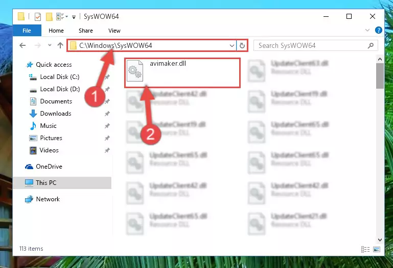393x268 pixels.
Task: Close the SysWOW64 window
Action: (x=373, y=16)
